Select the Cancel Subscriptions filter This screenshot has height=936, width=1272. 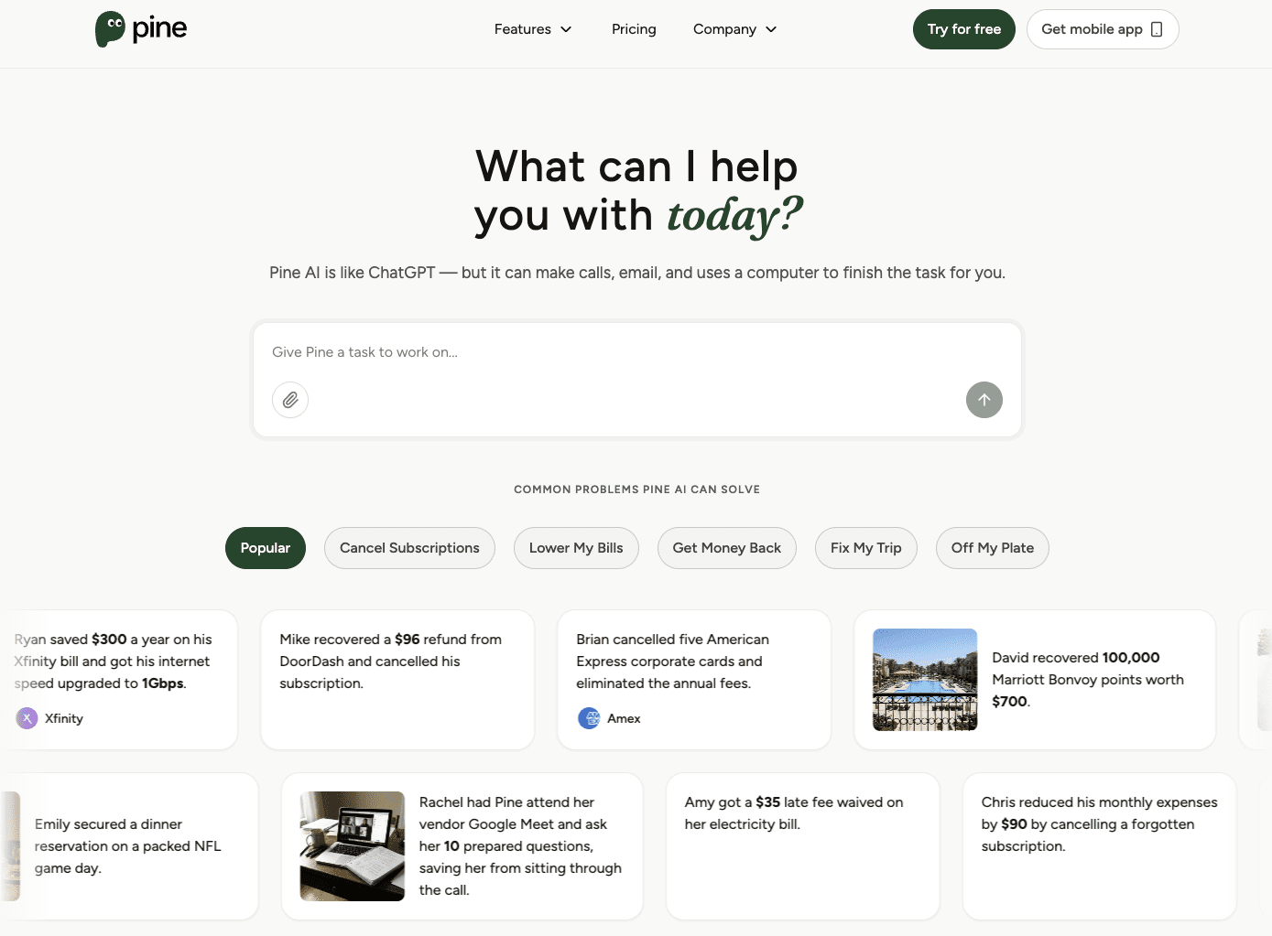pos(409,548)
